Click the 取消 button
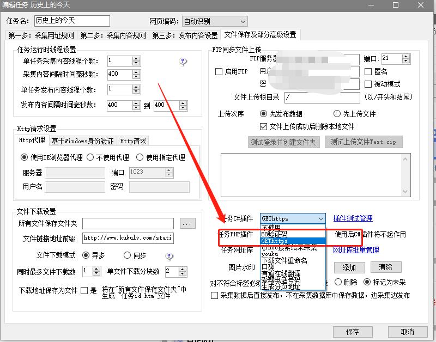This screenshot has width=436, height=342. [407, 332]
